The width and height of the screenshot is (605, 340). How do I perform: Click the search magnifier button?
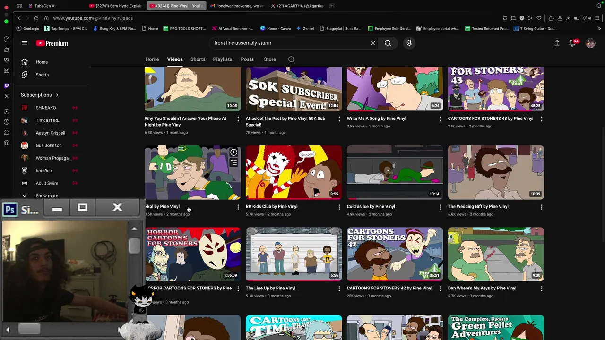pos(388,43)
